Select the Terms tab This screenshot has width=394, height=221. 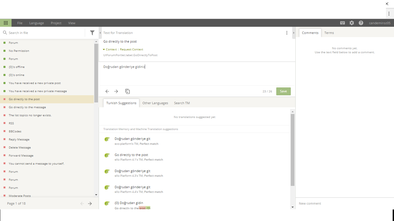click(x=329, y=33)
